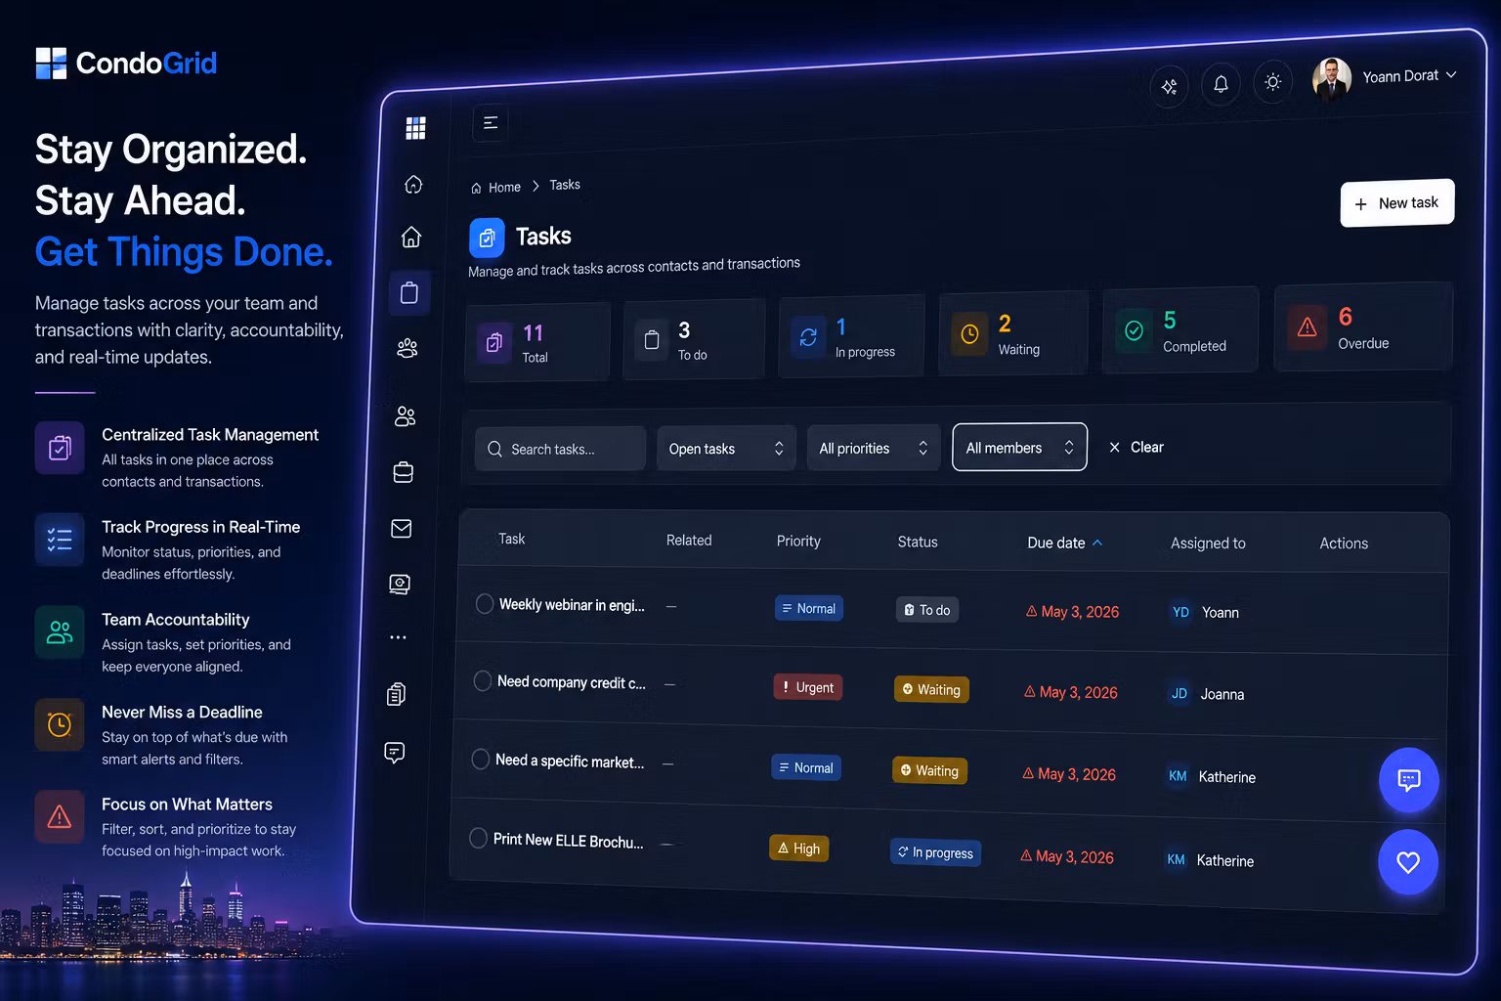Image resolution: width=1501 pixels, height=1001 pixels.
Task: Click the floating chat bubble button
Action: (1408, 779)
